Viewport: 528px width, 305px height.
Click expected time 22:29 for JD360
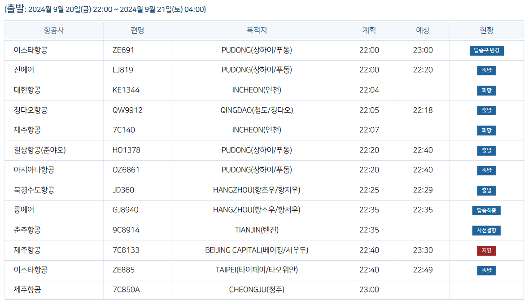(423, 190)
